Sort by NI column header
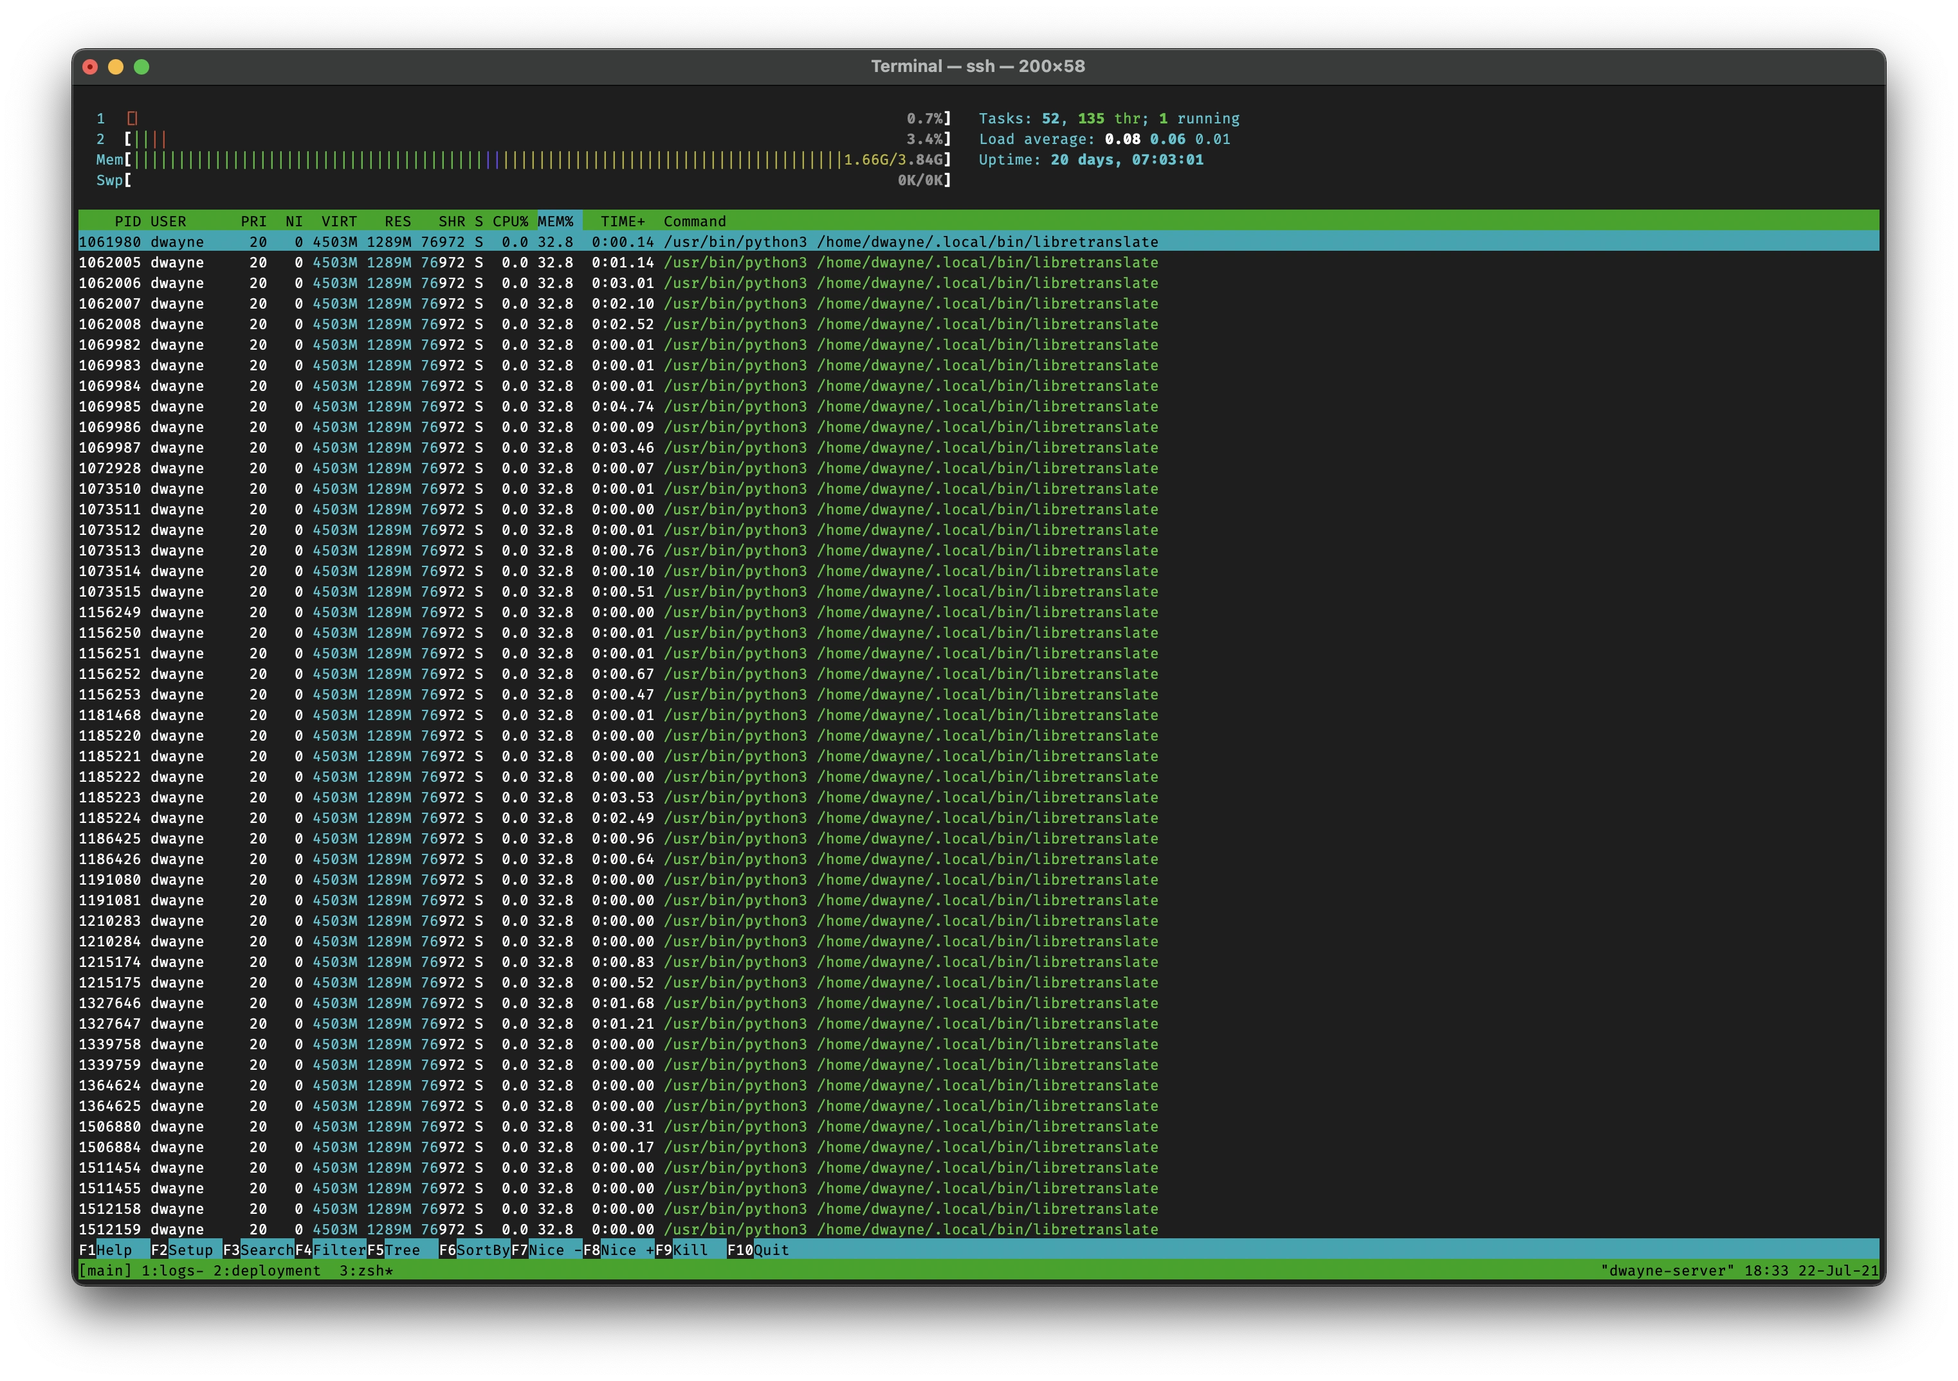Image resolution: width=1958 pixels, height=1381 pixels. pyautogui.click(x=294, y=221)
